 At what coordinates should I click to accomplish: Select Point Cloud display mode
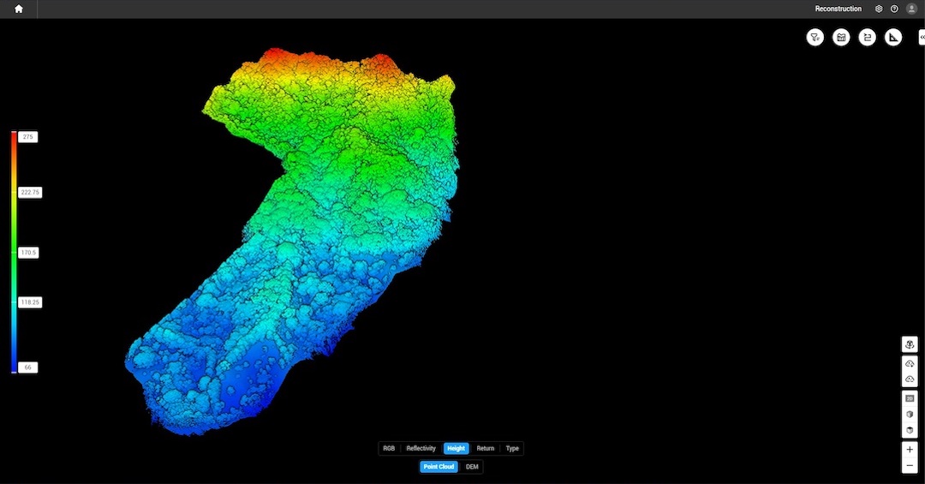pyautogui.click(x=439, y=467)
